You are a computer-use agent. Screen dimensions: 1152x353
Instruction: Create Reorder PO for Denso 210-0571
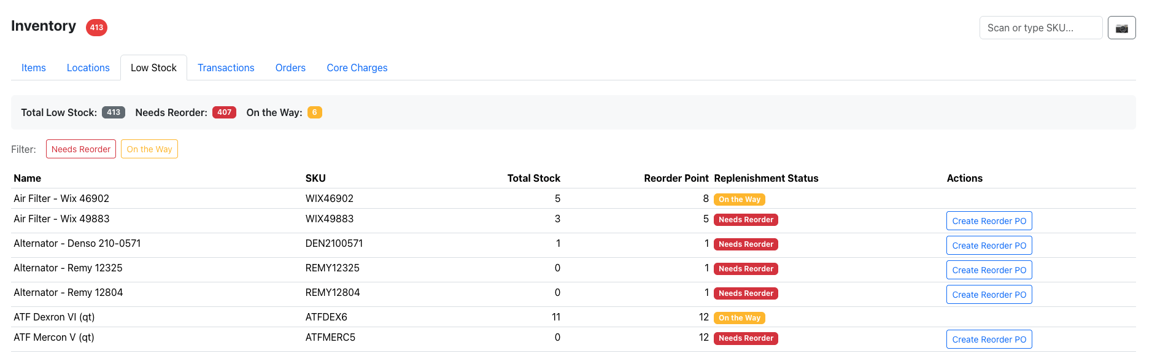(989, 246)
